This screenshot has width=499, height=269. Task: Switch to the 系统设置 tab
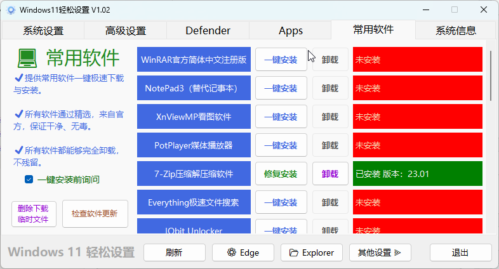[43, 30]
